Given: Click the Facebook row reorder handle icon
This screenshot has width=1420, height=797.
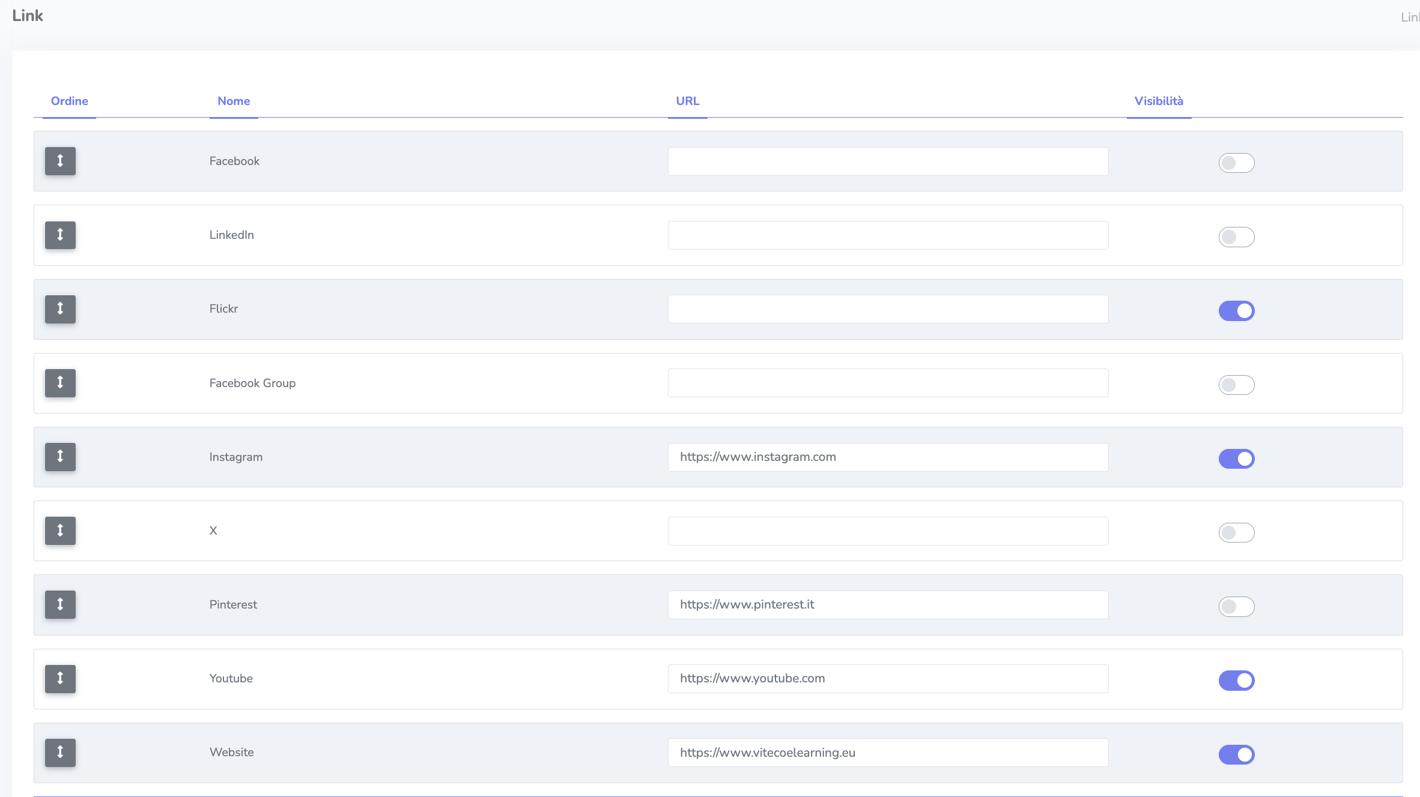Looking at the screenshot, I should (x=60, y=161).
